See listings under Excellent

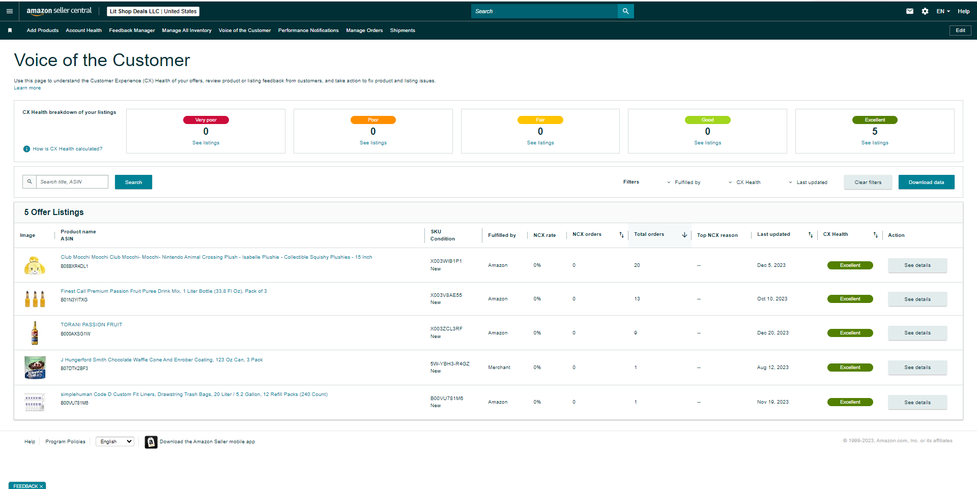pos(875,143)
